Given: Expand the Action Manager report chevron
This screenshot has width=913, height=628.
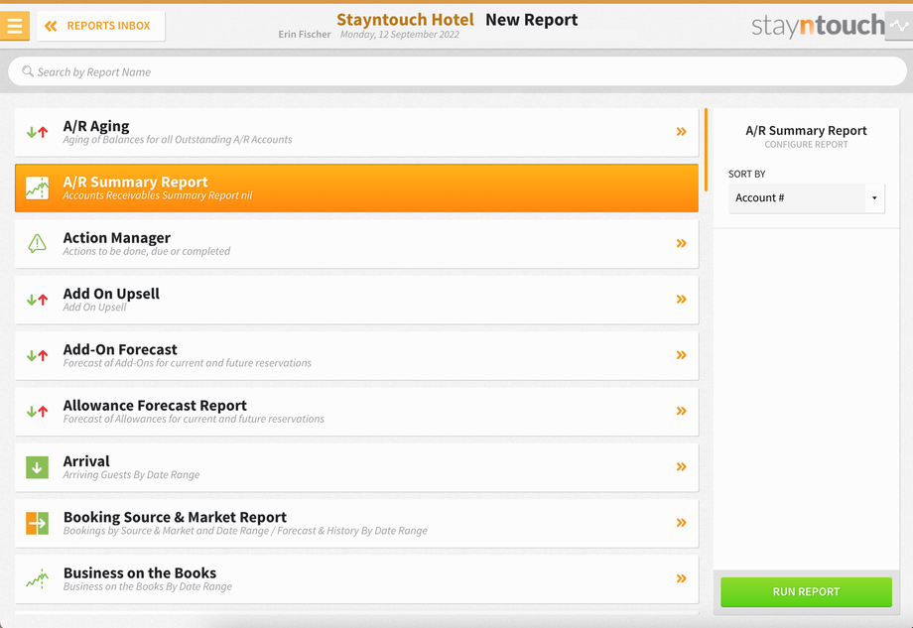Looking at the screenshot, I should pos(681,243).
